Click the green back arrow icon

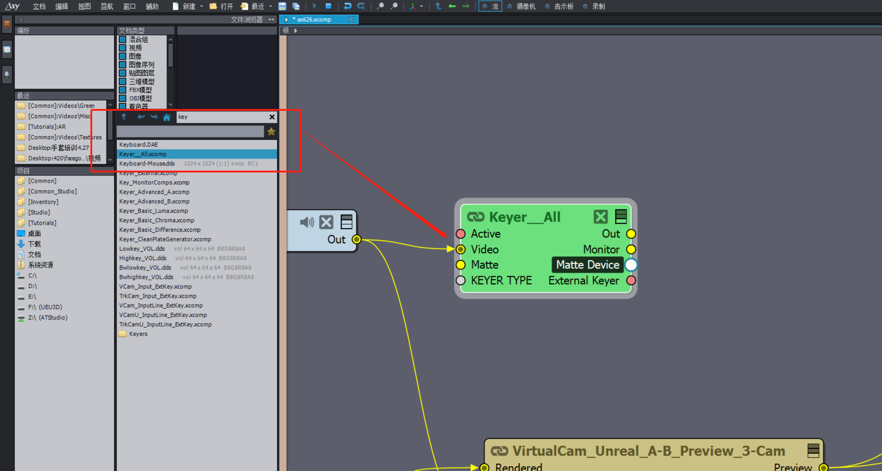[x=452, y=6]
